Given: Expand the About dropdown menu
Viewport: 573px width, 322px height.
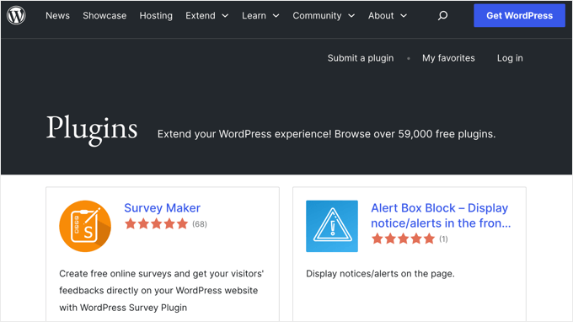Looking at the screenshot, I should point(388,16).
